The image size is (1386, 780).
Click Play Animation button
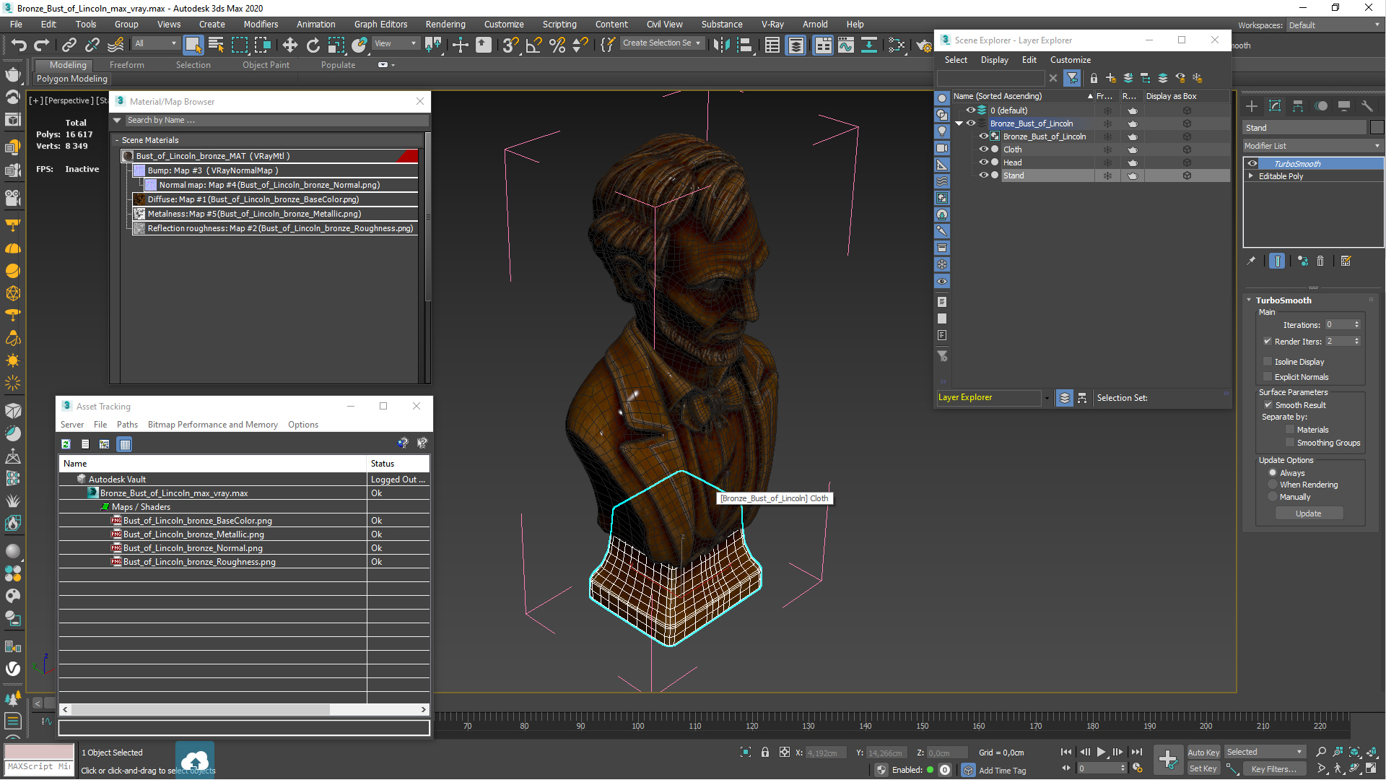click(1101, 752)
